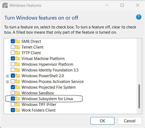
Task: Click the Virtual Machine Platform folder icon
Action: click(17, 58)
